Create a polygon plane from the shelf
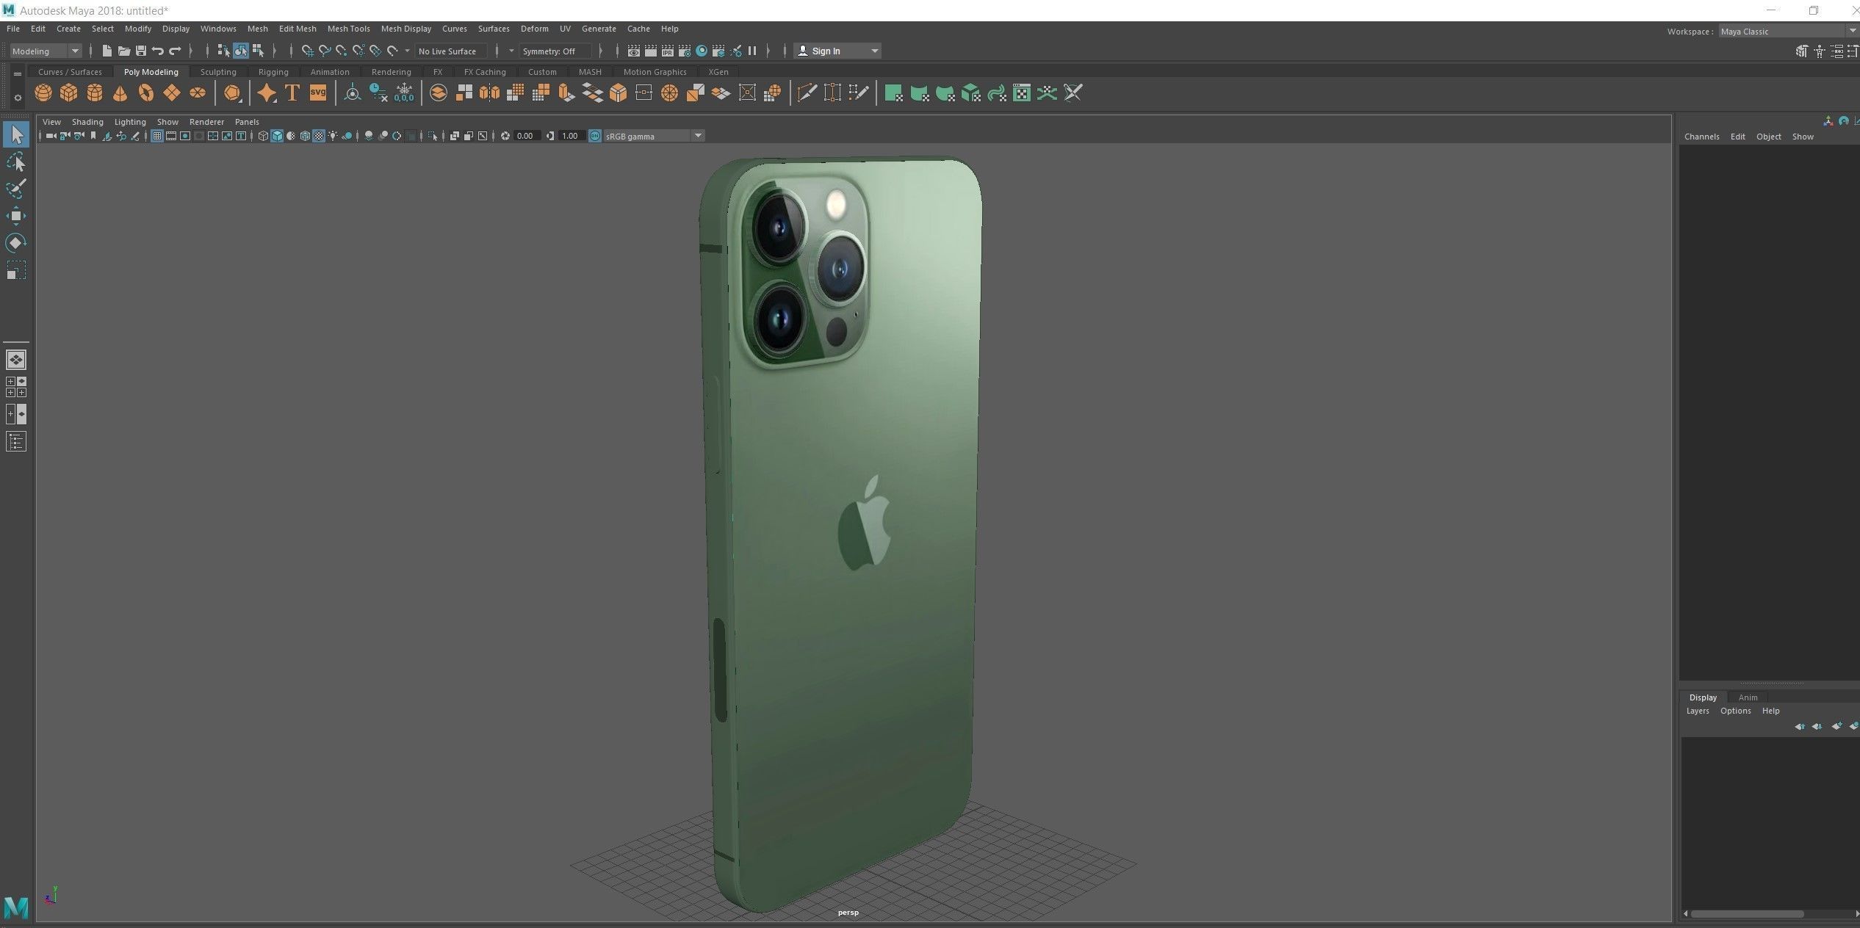Image resolution: width=1860 pixels, height=928 pixels. [x=172, y=93]
